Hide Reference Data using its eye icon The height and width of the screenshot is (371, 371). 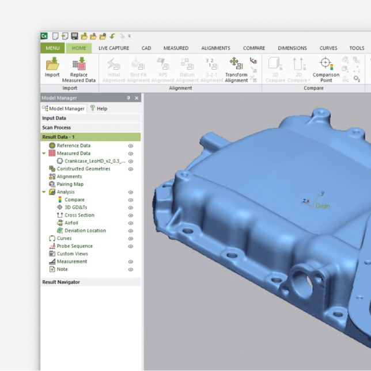[x=131, y=146]
